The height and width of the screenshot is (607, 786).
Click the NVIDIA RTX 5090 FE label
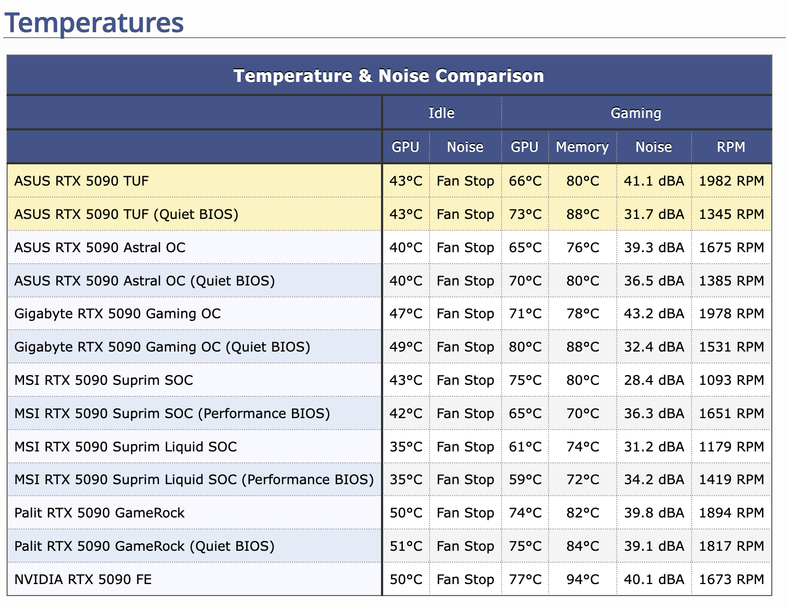coord(83,579)
